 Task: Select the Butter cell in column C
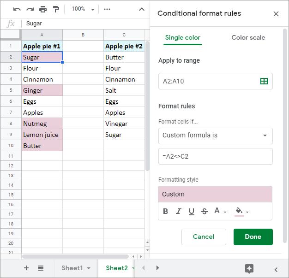click(124, 57)
